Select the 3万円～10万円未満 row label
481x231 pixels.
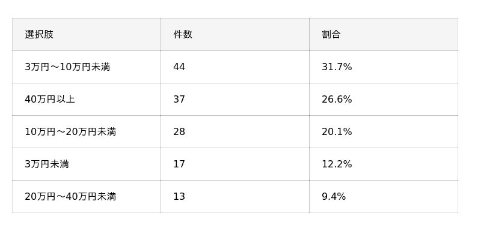[67, 67]
